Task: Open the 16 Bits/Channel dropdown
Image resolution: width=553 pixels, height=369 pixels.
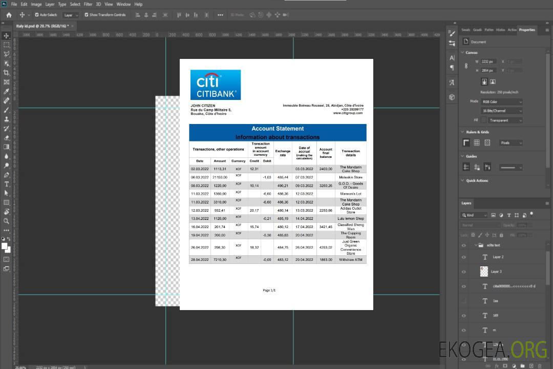Action: click(x=501, y=111)
